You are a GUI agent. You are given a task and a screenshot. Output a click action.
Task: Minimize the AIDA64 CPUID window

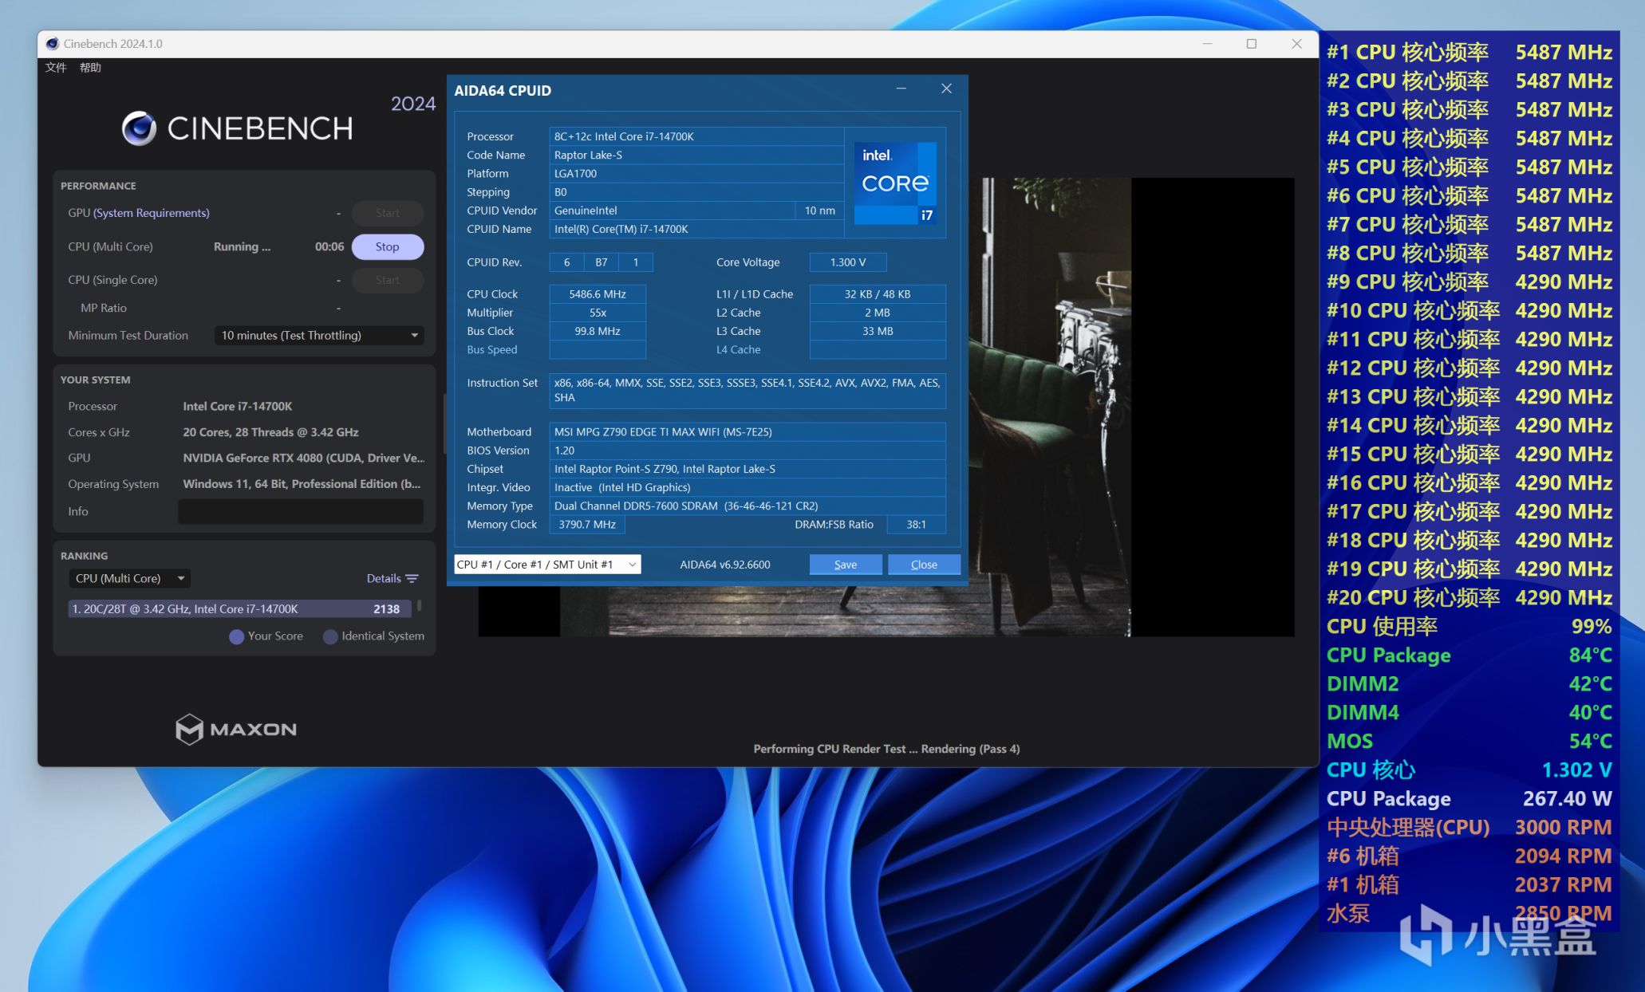click(901, 89)
